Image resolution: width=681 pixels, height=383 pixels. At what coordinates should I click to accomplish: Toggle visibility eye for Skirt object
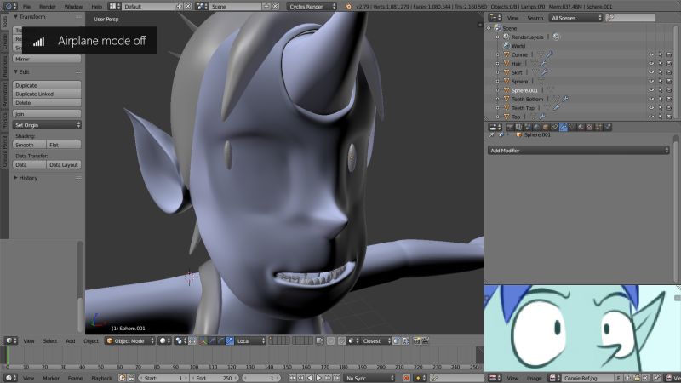pyautogui.click(x=651, y=72)
